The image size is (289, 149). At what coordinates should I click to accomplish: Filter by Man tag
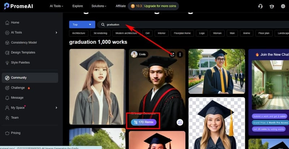(232, 33)
